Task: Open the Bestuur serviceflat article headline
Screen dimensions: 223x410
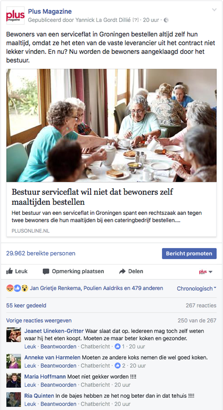Action: [93, 197]
